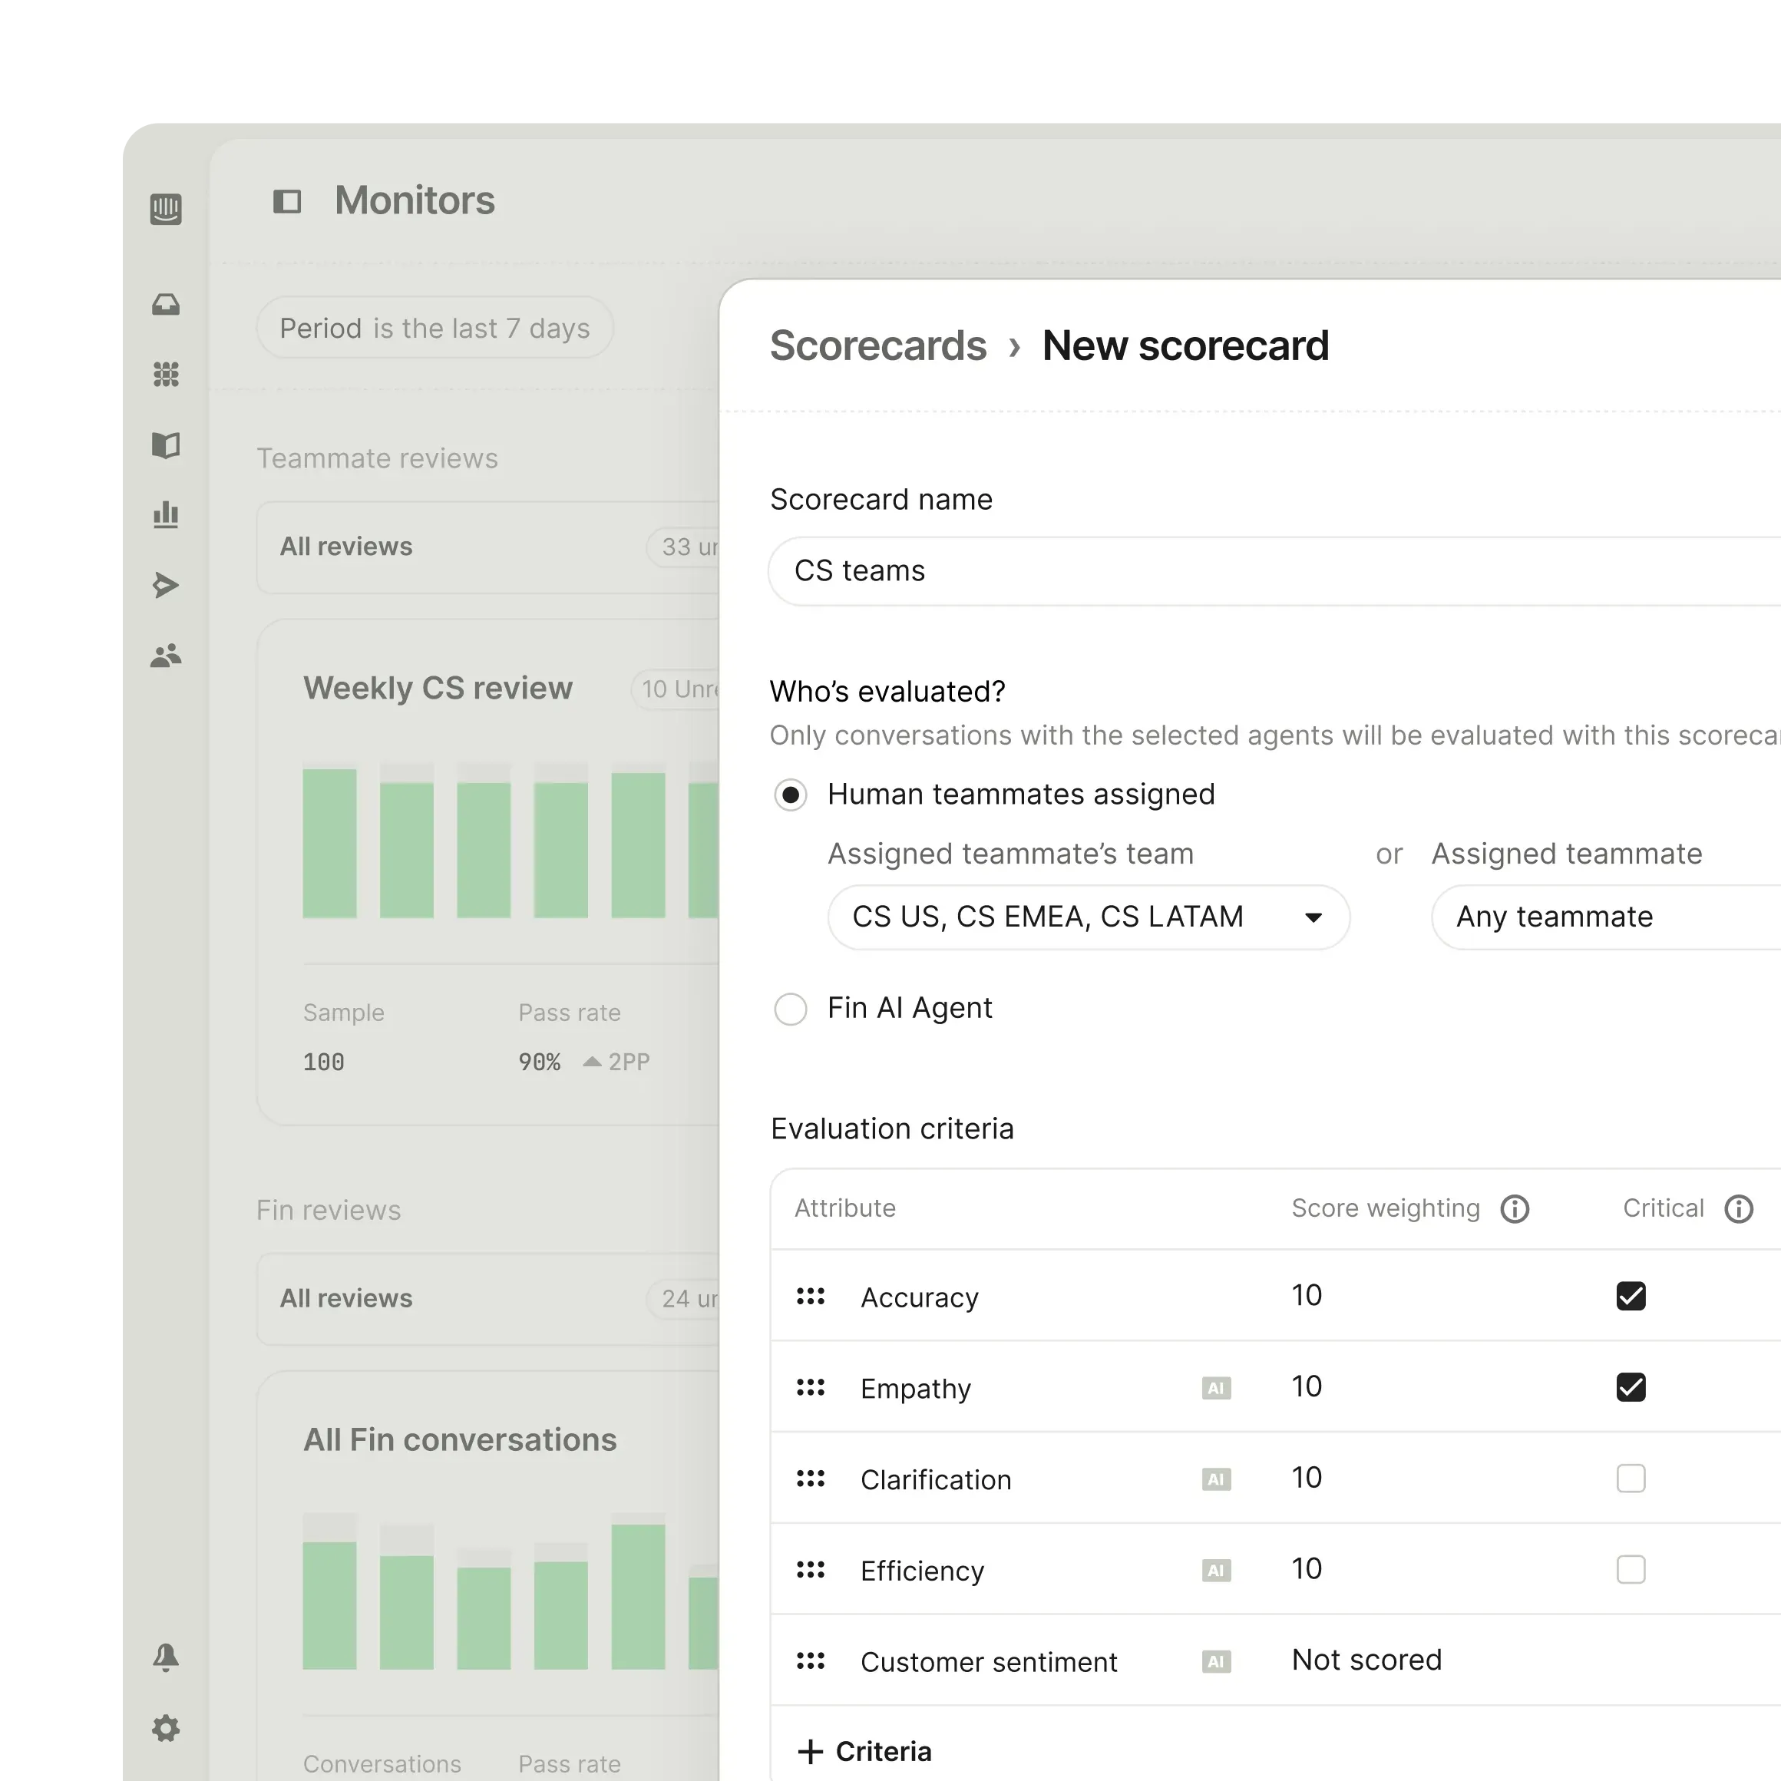Image resolution: width=1781 pixels, height=1781 pixels.
Task: Click the Score weighting info icon
Action: point(1515,1208)
